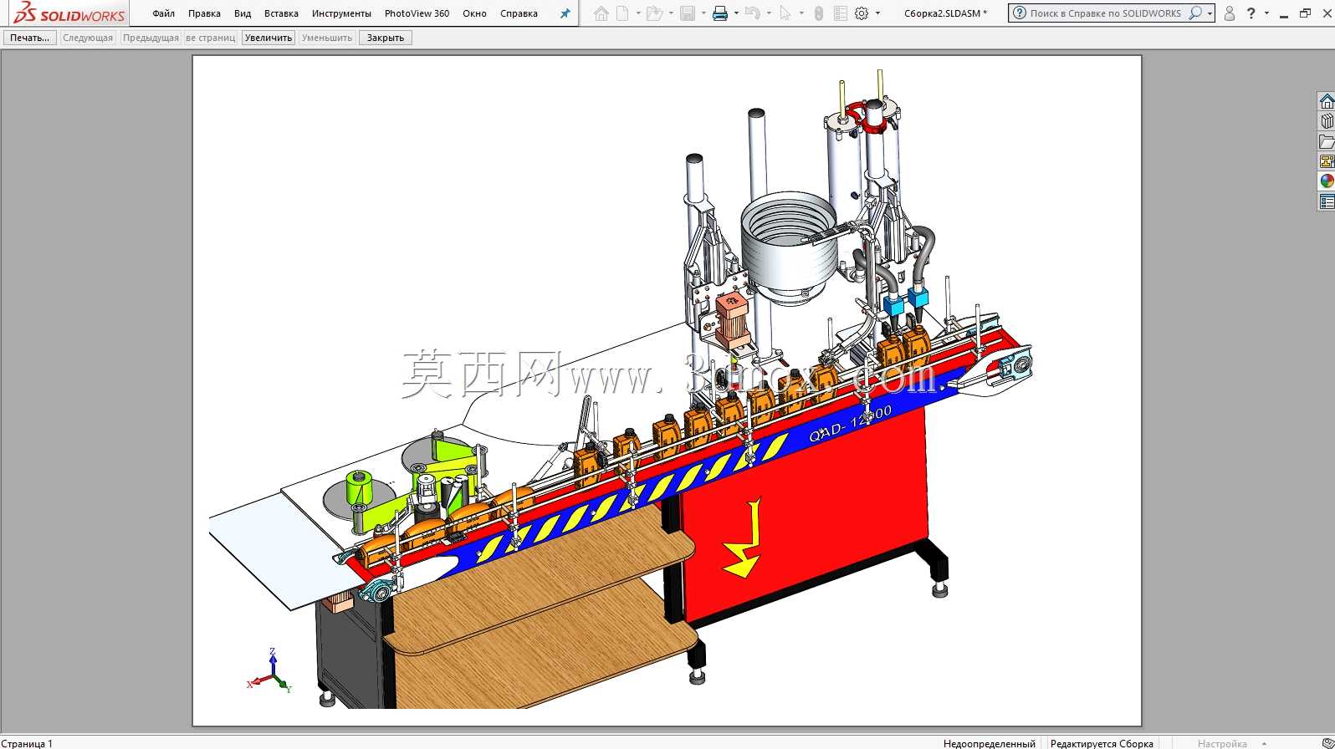Expand the Options gear dropdown arrow

pos(877,13)
